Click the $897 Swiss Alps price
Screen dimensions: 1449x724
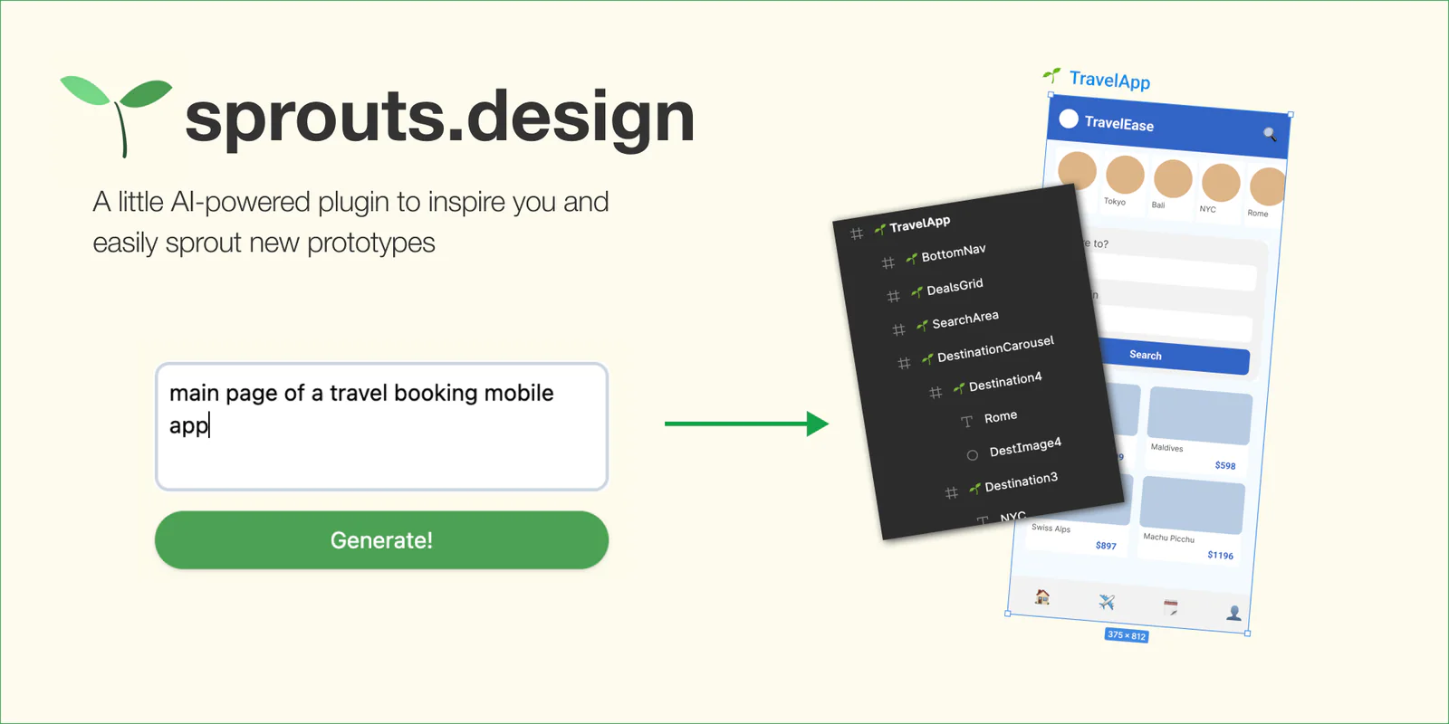click(1106, 546)
